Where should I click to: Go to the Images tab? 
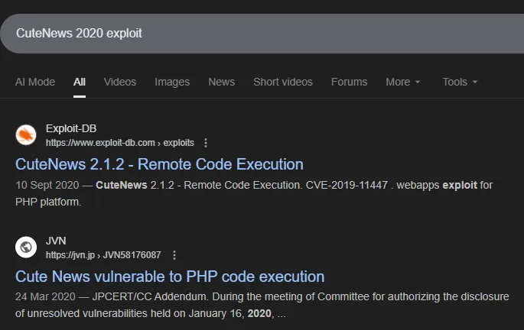coord(172,82)
